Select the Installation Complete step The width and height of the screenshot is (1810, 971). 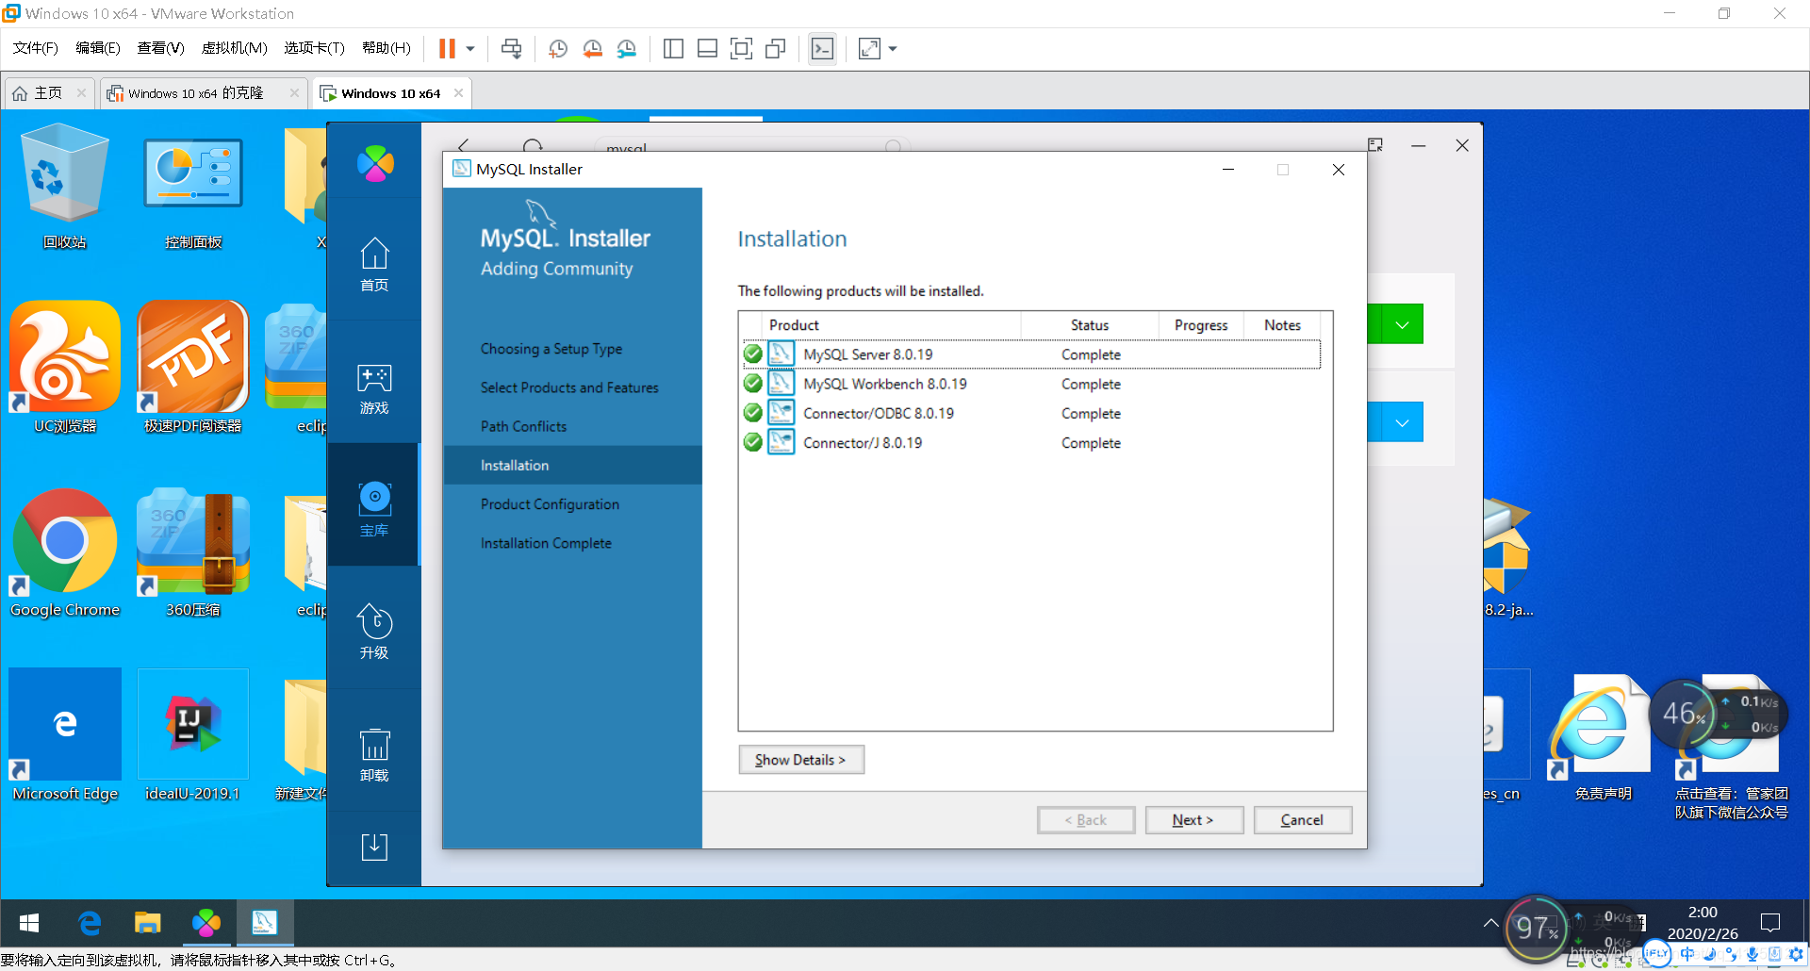click(x=546, y=543)
